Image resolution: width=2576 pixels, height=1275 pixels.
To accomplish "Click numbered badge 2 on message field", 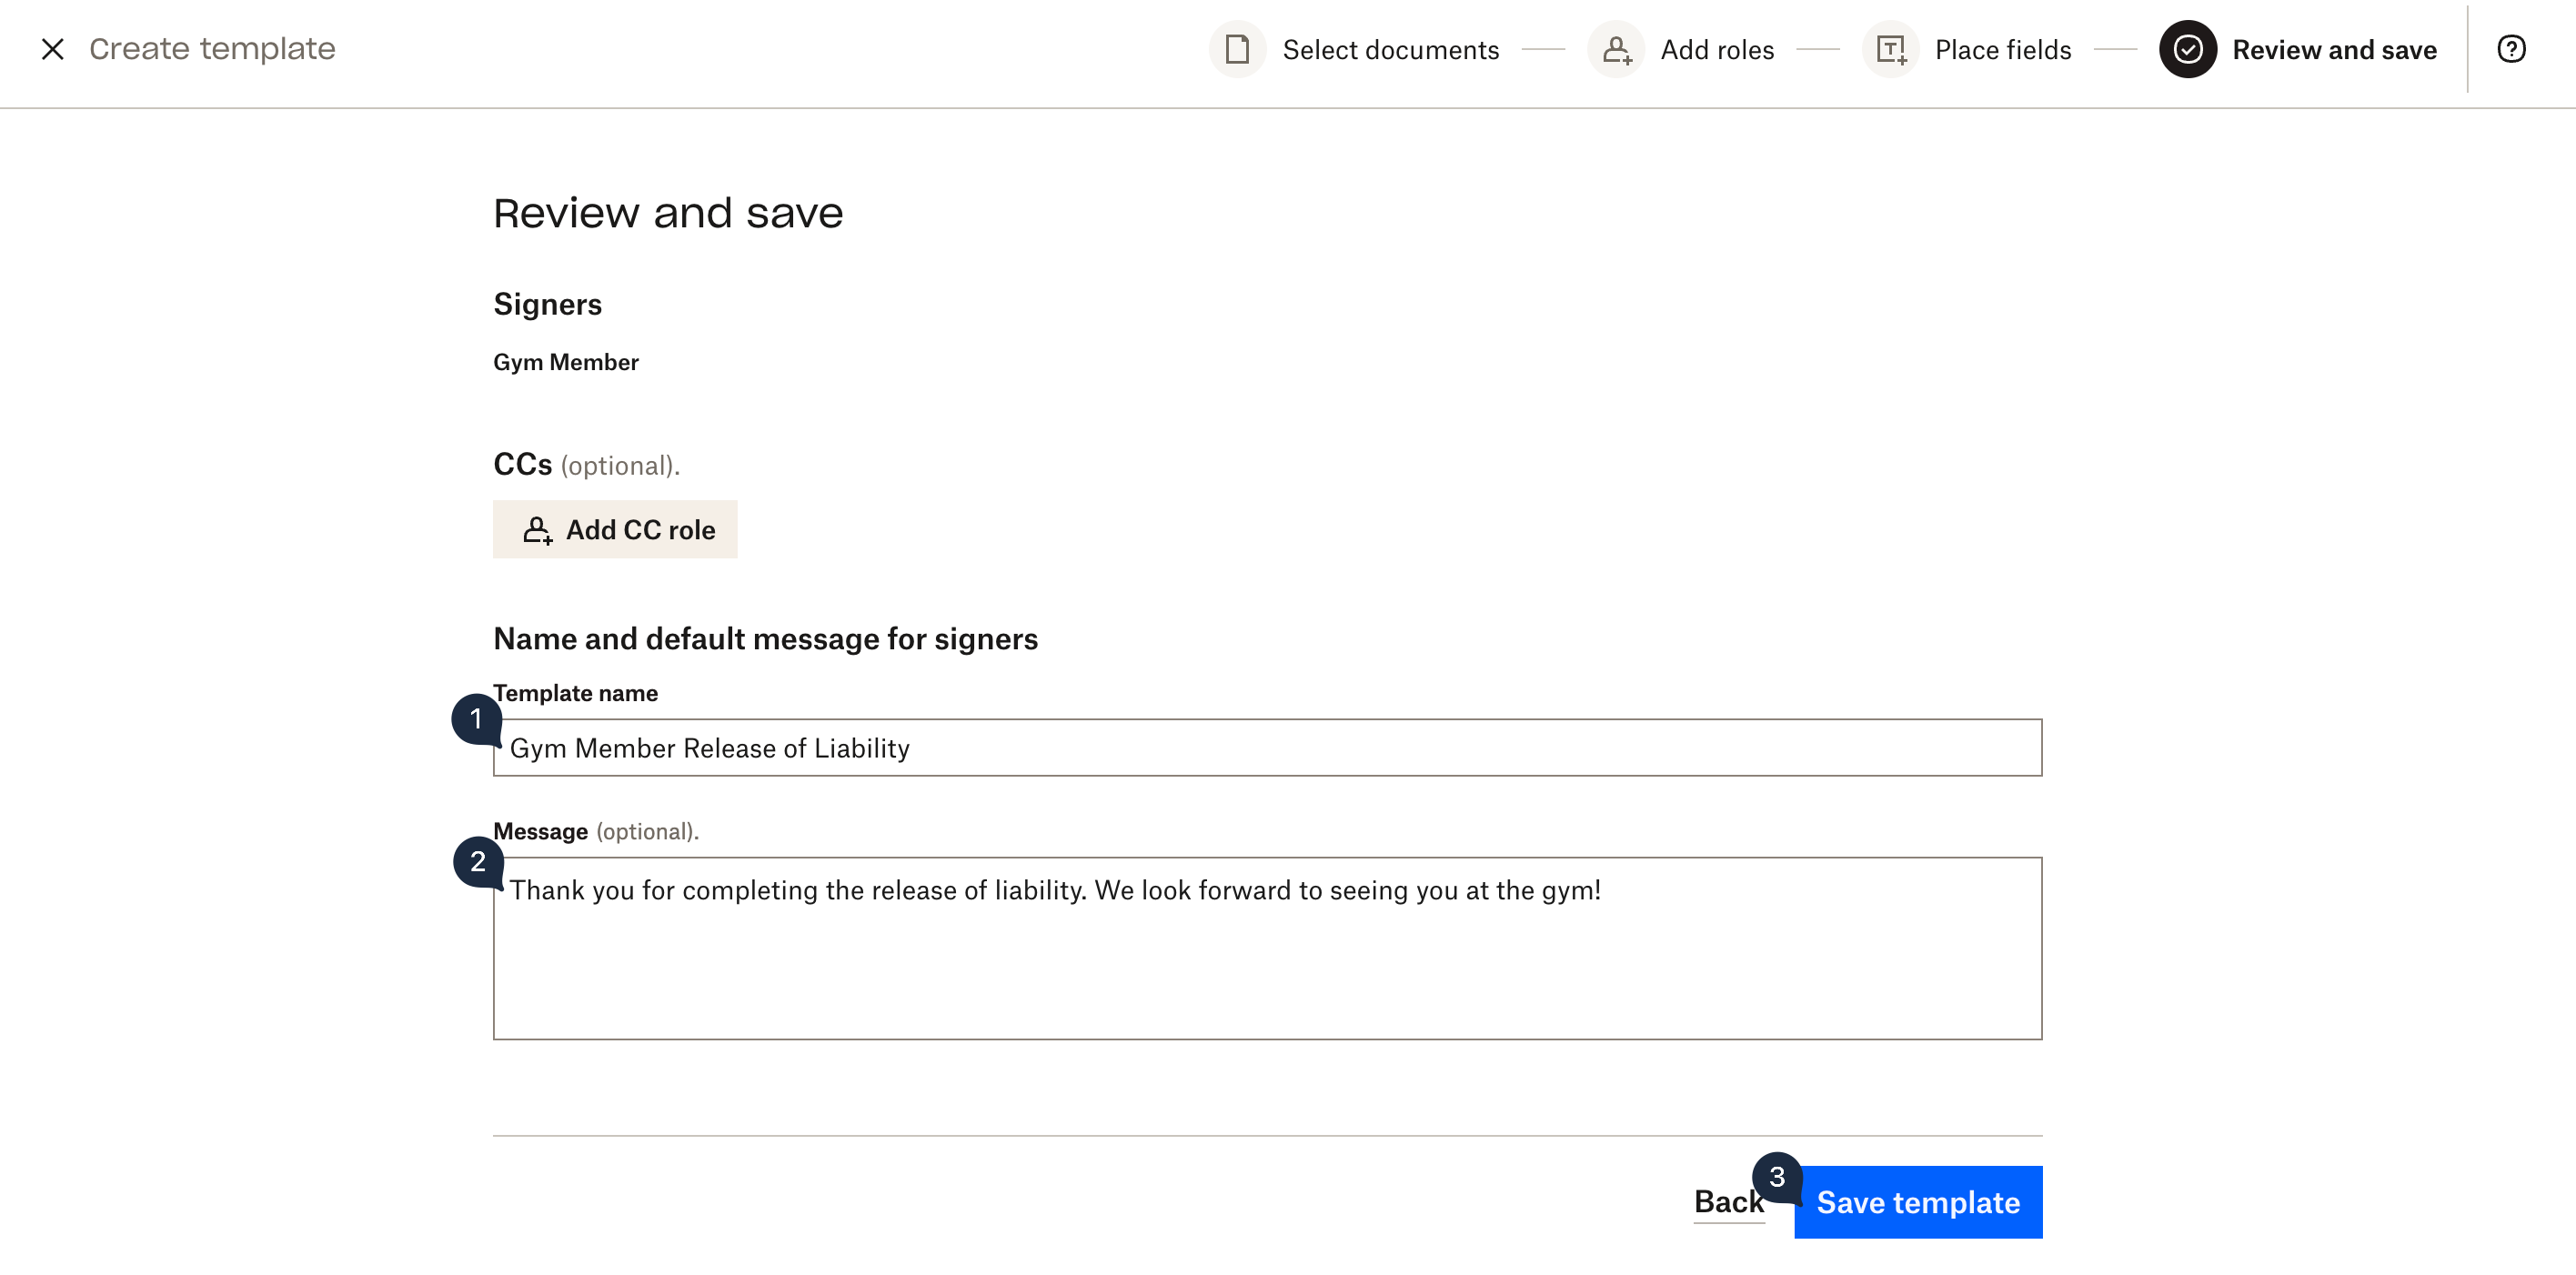I will click(475, 863).
